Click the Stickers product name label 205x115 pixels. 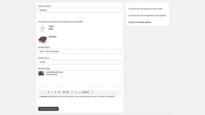pos(53,37)
